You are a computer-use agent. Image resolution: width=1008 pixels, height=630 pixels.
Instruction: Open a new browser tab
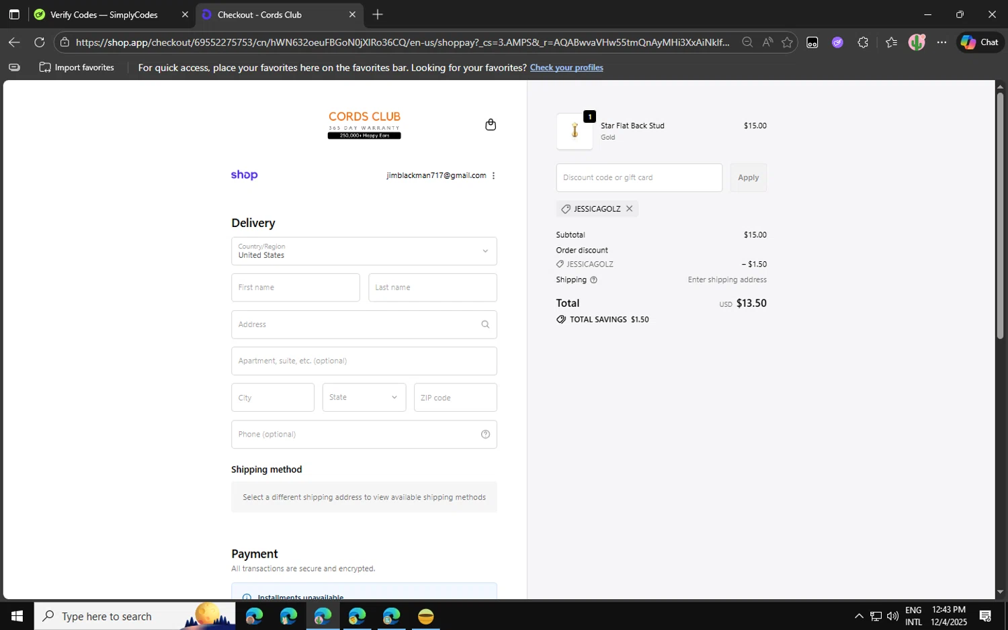click(x=378, y=14)
